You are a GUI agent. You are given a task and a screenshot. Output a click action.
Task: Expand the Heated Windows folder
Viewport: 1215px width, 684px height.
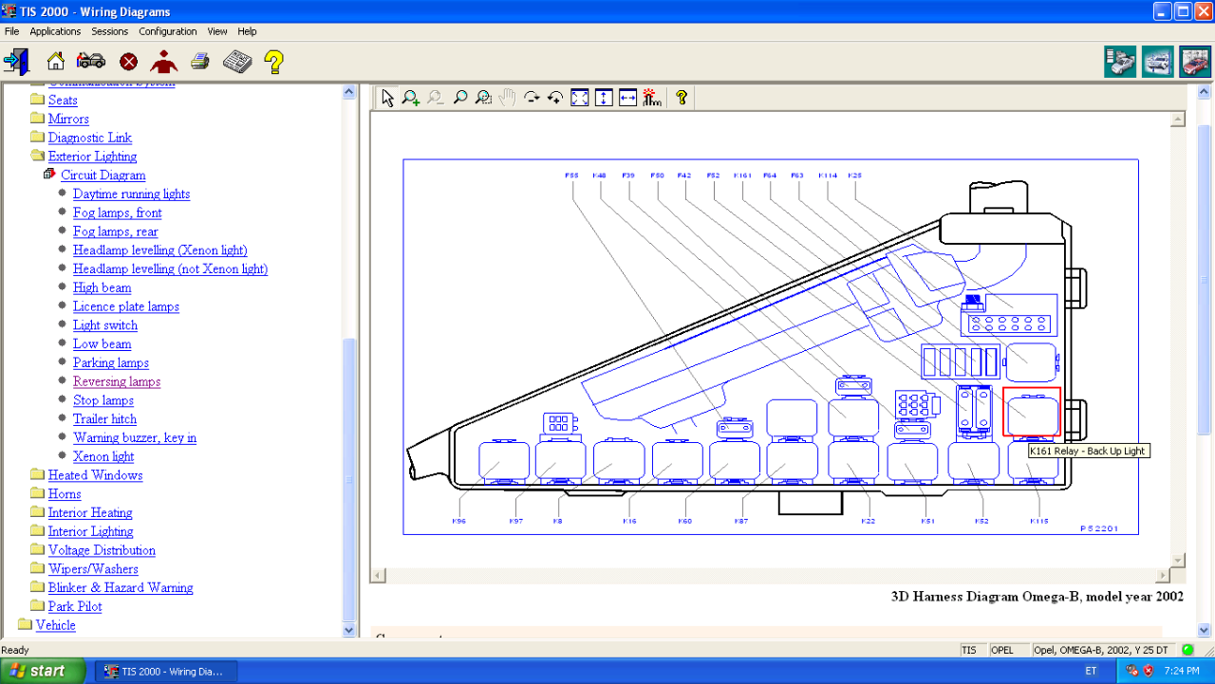coord(37,475)
